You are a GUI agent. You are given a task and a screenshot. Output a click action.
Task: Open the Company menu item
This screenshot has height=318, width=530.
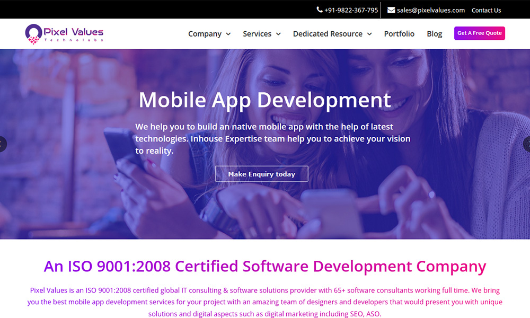(205, 34)
